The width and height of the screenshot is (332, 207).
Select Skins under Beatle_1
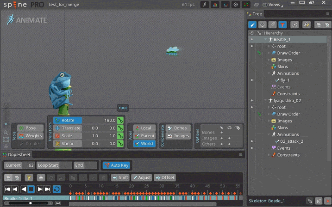point(282,67)
